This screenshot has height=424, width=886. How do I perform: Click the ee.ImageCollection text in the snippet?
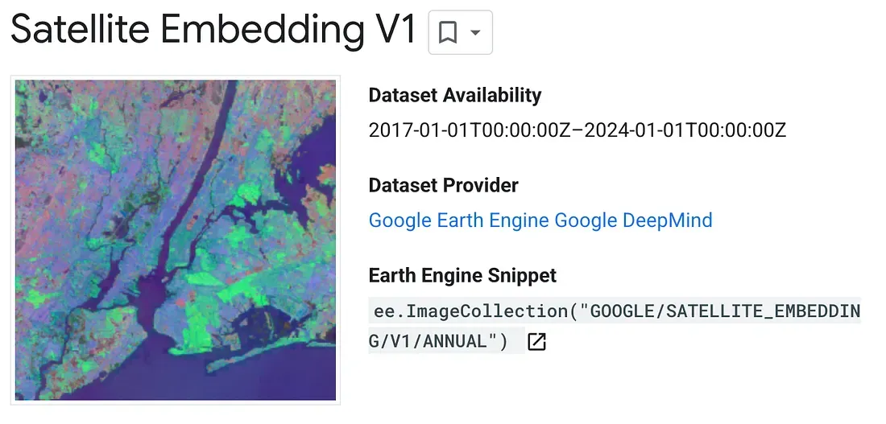click(471, 311)
